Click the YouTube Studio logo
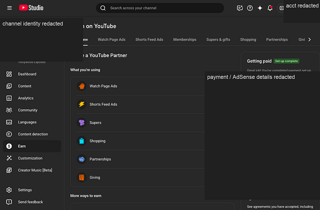Image resolution: width=320 pixels, height=210 pixels. [31, 8]
